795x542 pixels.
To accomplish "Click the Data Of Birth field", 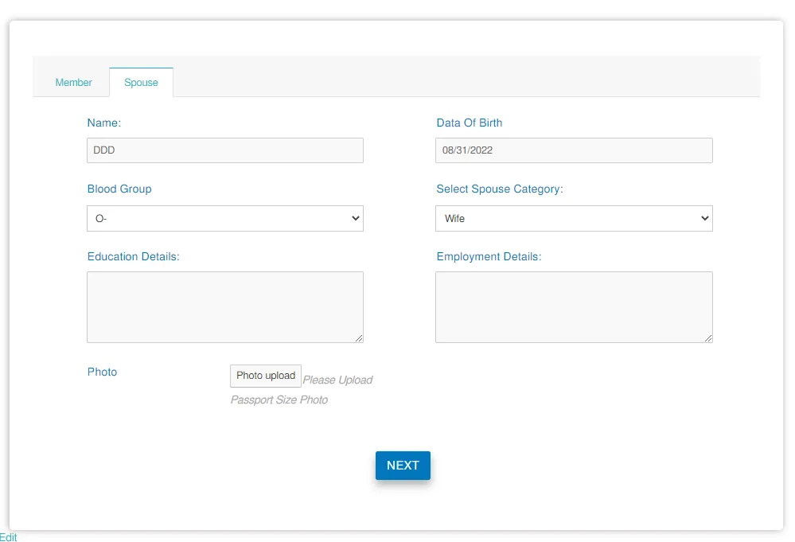I will [x=574, y=150].
